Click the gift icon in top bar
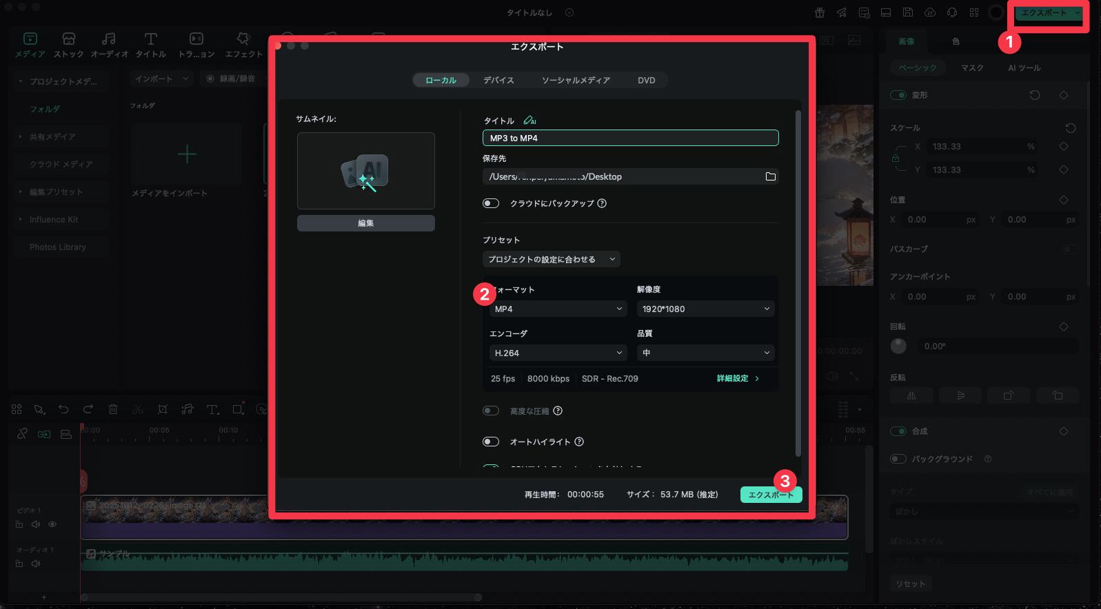Viewport: 1101px width, 609px height. pos(819,12)
